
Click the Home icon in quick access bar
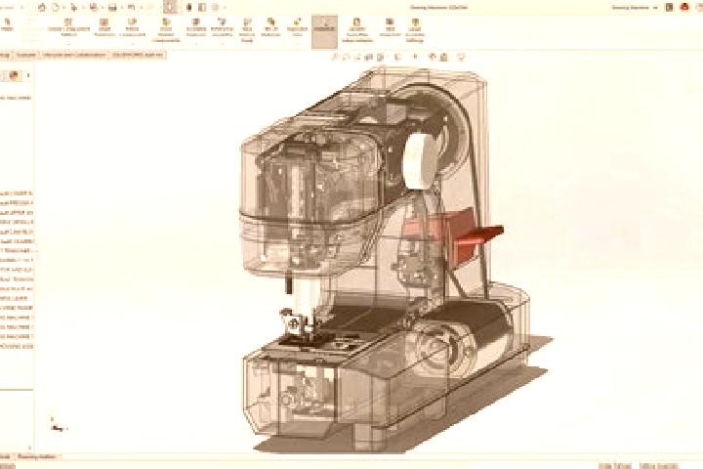click(42, 7)
